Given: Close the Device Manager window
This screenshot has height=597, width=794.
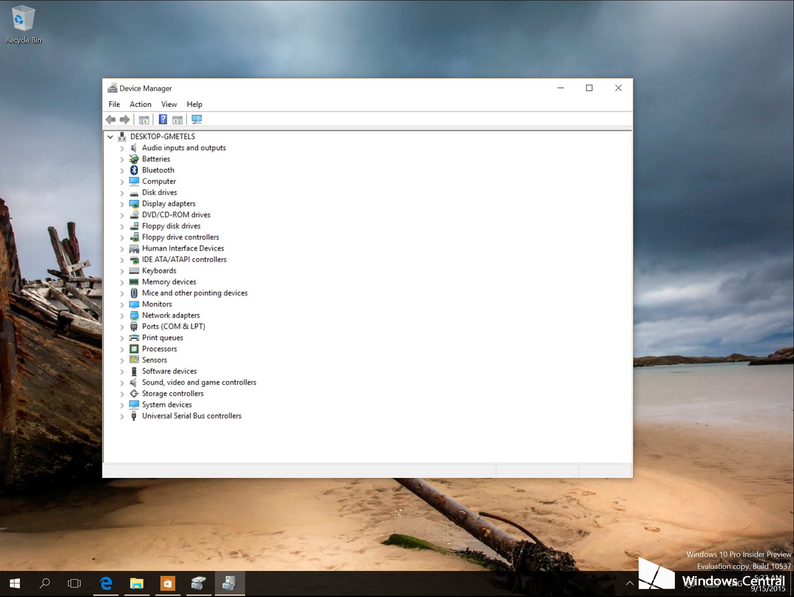Looking at the screenshot, I should (x=618, y=88).
